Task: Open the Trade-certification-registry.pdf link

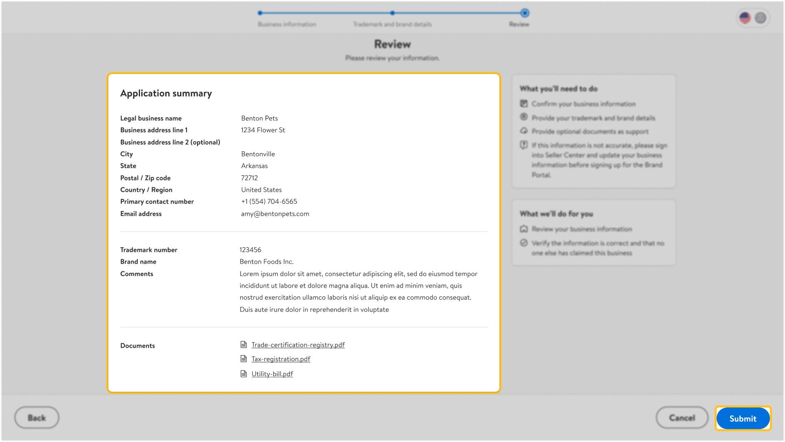Action: [298, 345]
